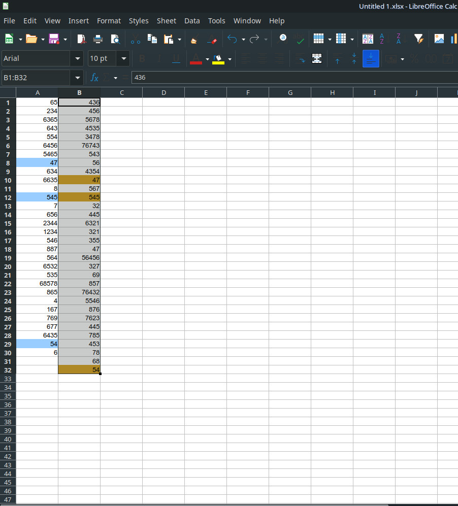
Task: Toggle Italic formatting
Action: pos(159,58)
